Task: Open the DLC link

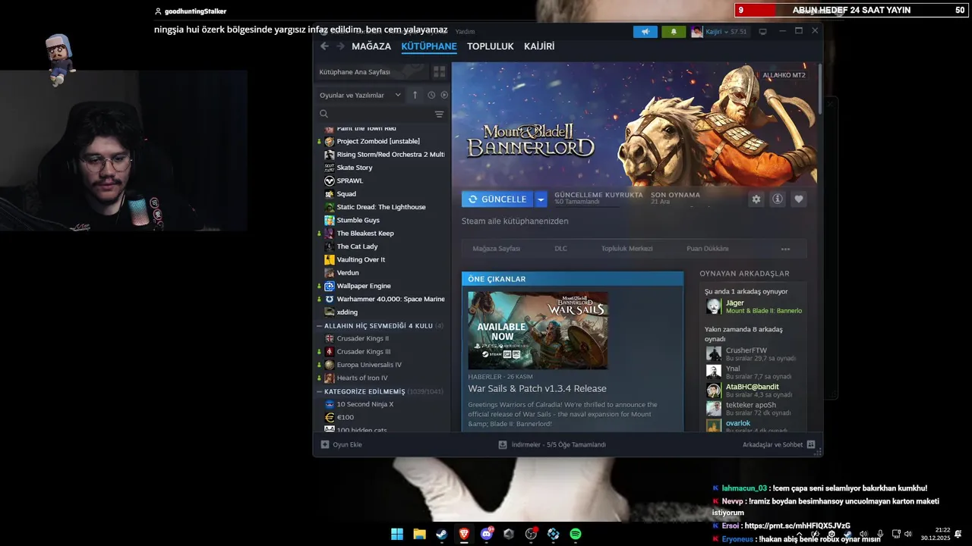Action: pyautogui.click(x=560, y=249)
